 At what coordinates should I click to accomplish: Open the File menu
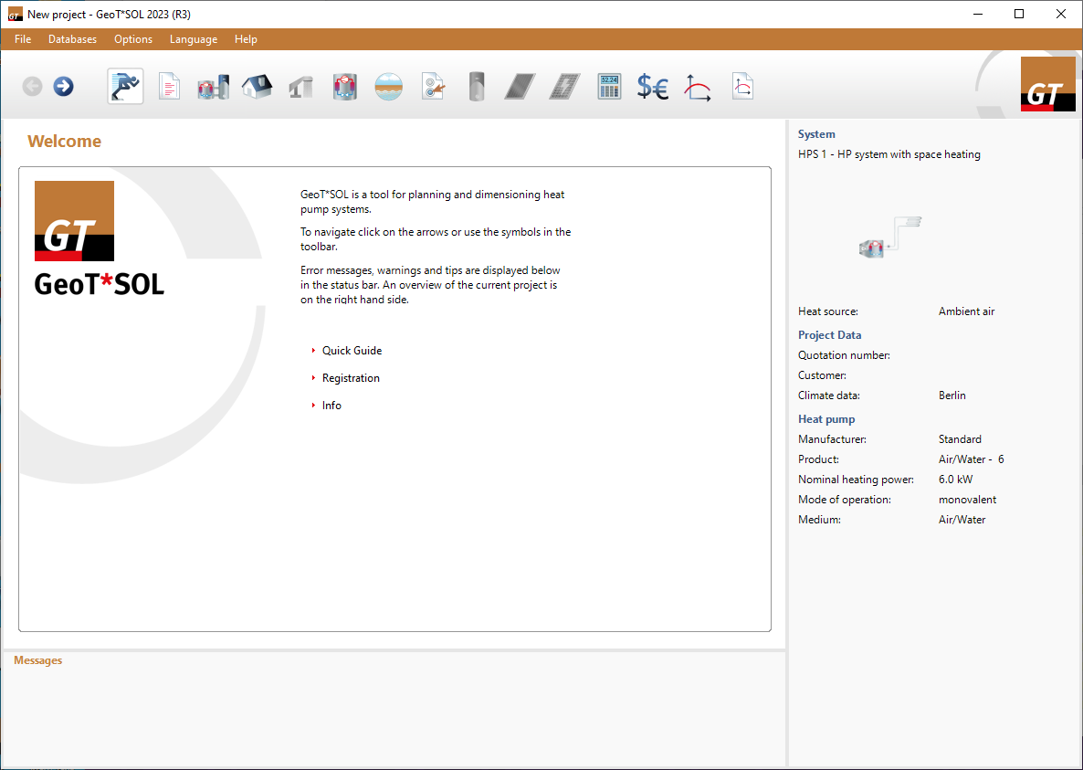23,39
